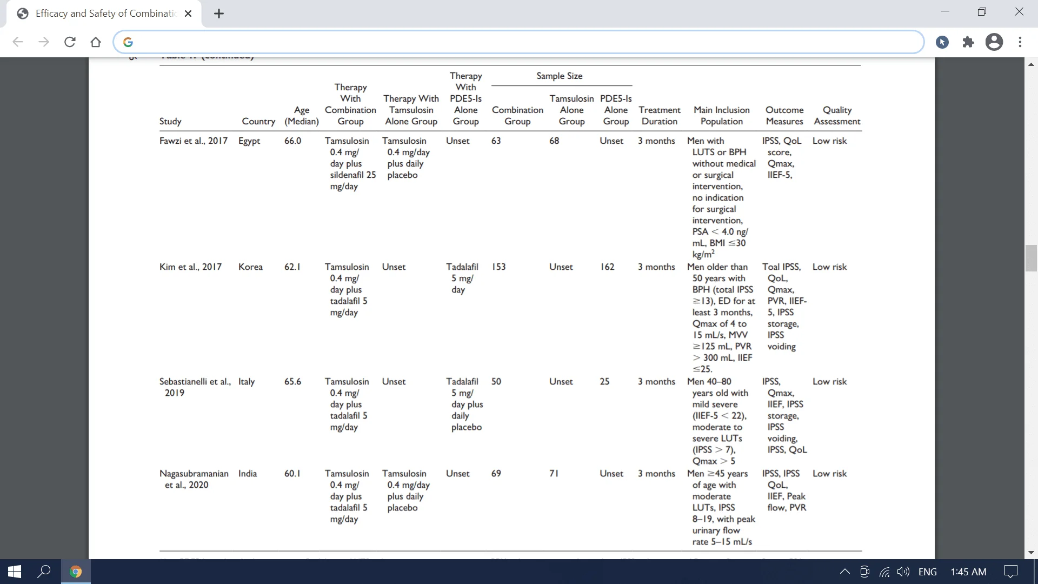Click the 'Quality Assessment' column header
Image resolution: width=1038 pixels, height=584 pixels.
click(x=837, y=116)
